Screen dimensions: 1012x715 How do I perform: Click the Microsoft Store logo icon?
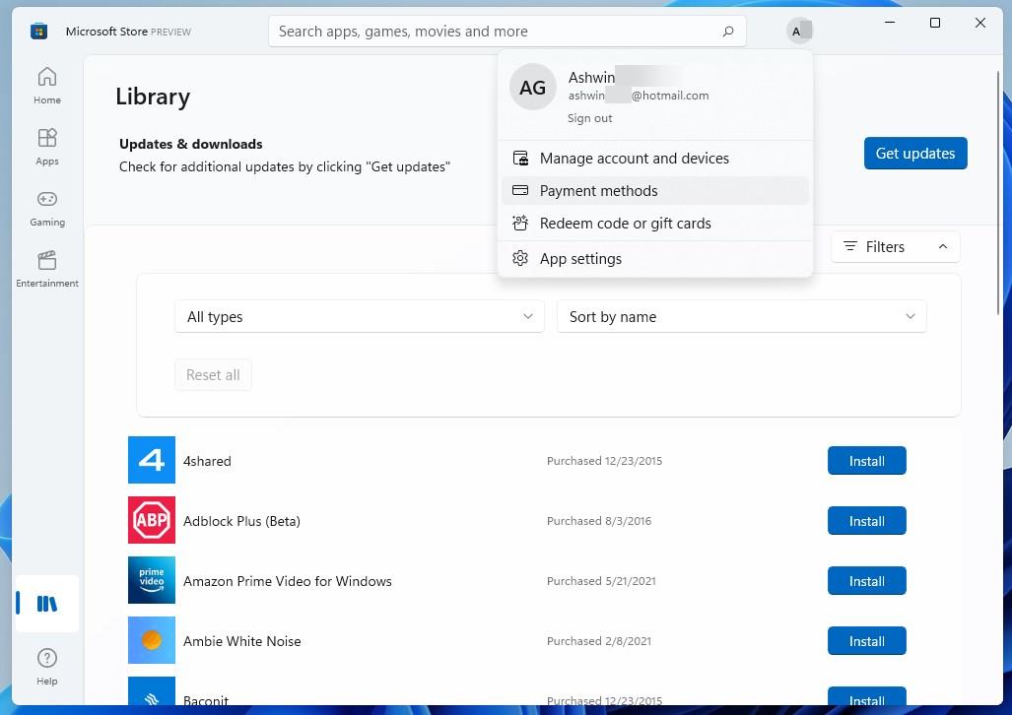(x=38, y=31)
